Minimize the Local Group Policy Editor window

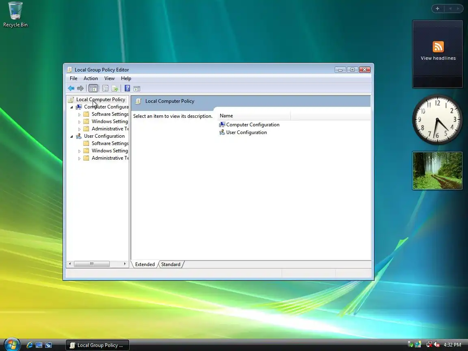coord(340,69)
